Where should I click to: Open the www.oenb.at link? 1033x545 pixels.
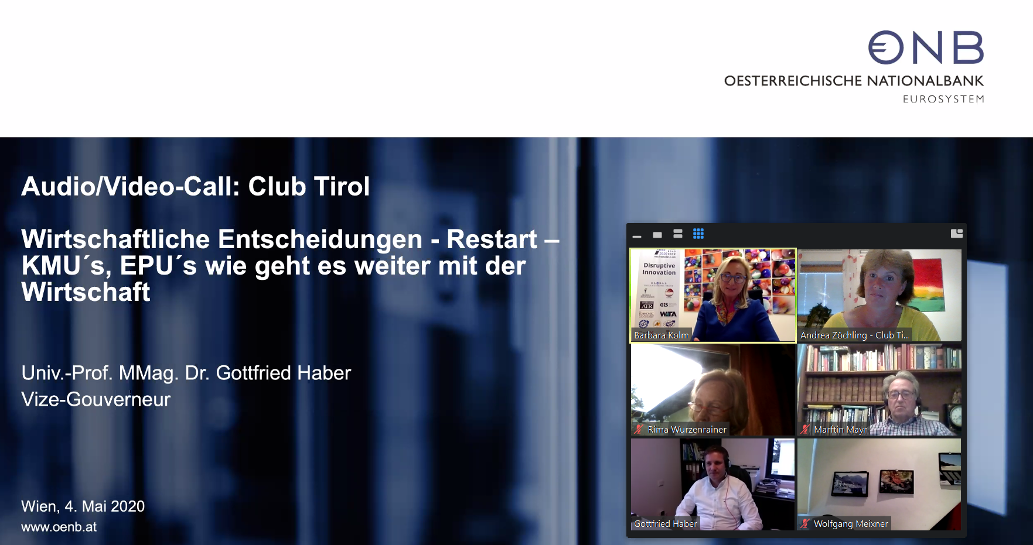pos(59,527)
